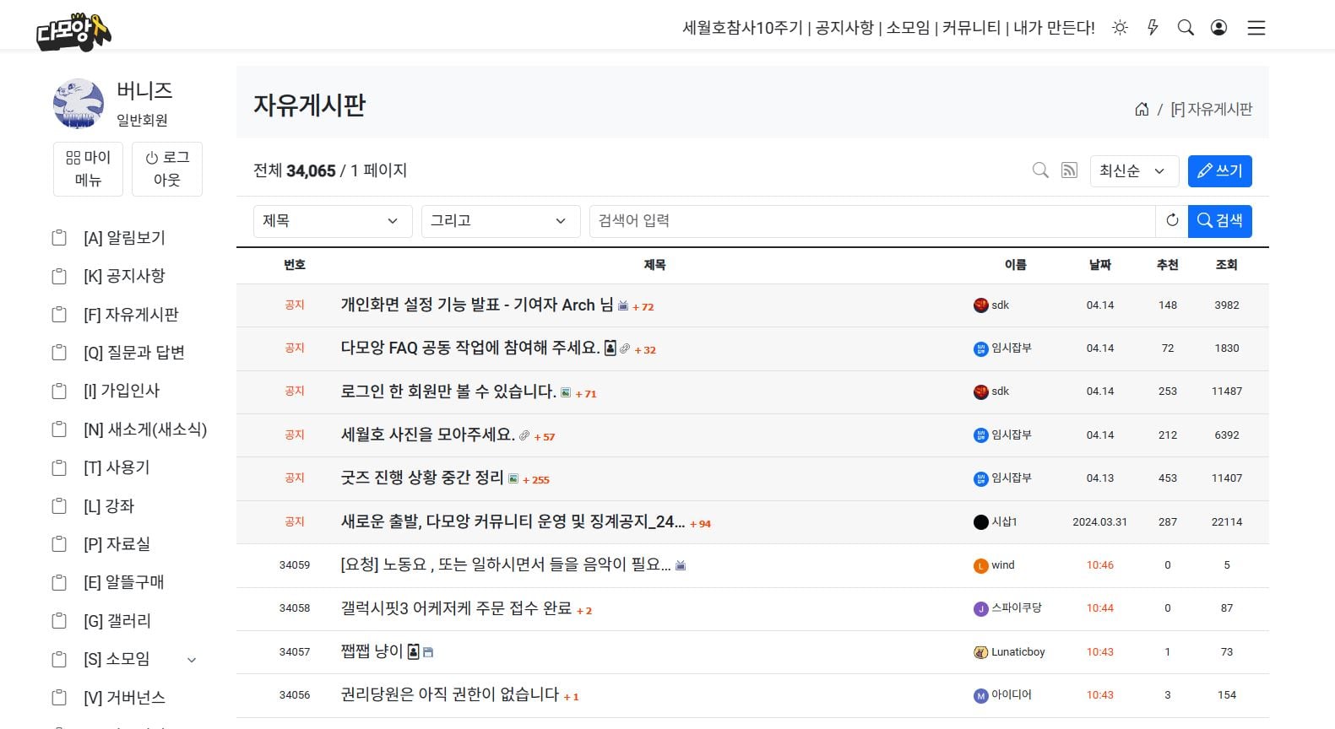Click wind user avatar icon
This screenshot has width=1335, height=729.
[x=980, y=565]
